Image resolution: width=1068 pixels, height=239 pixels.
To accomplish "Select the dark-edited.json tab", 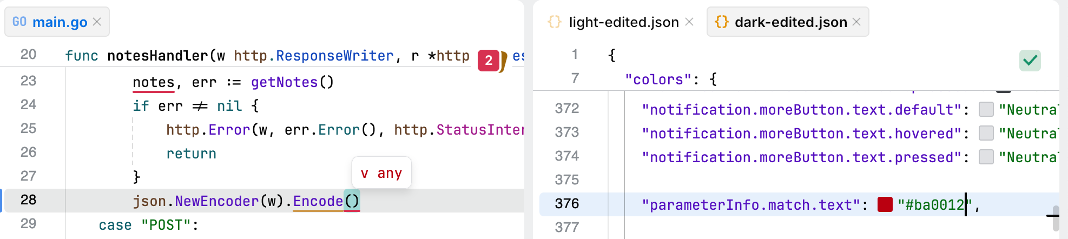I will [790, 22].
